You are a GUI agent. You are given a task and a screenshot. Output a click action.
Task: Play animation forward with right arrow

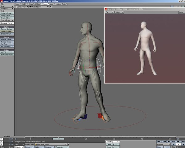coord(183,144)
